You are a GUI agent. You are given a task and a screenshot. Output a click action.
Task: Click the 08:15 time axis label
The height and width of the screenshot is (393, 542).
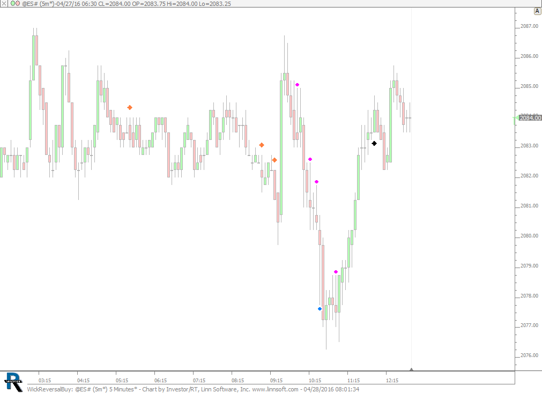click(x=238, y=380)
